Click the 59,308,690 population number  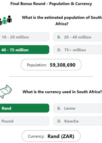pyautogui.click(x=63, y=65)
